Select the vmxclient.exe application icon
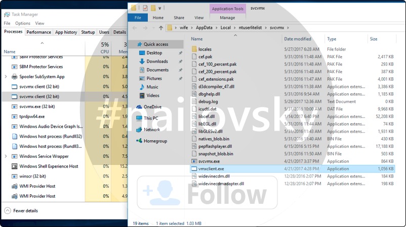Viewport: 406px width, 227px height. pos(194,169)
